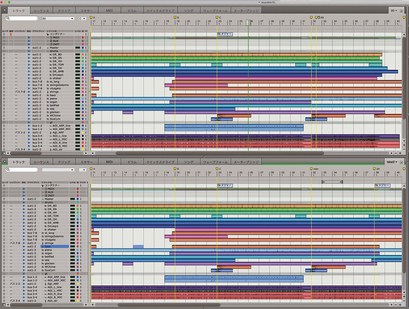Click DR_HH audio waveform icon in 89 window
Viewport: 409px width, 309px height.
[50, 62]
